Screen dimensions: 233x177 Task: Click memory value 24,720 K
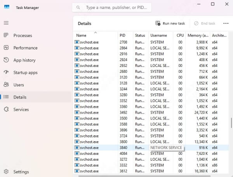(201, 112)
